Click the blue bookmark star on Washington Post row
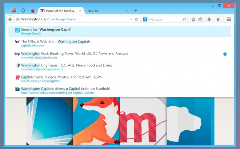Screen dimensions: 240x149 click(225, 54)
